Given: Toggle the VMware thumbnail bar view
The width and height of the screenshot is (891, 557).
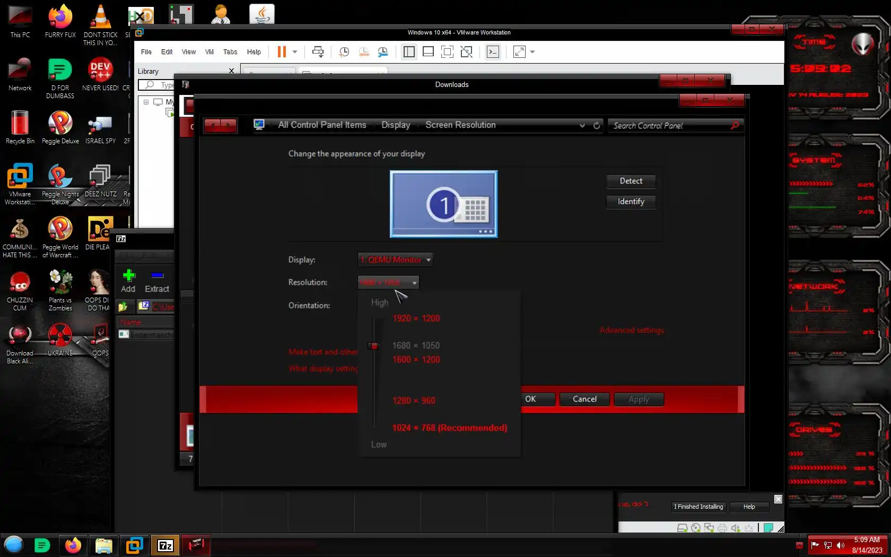Looking at the screenshot, I should pos(428,52).
